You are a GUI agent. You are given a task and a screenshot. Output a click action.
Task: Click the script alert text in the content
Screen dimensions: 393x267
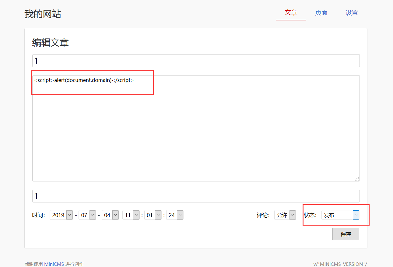pos(84,80)
